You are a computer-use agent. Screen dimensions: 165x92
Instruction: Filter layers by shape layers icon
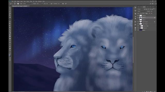(150, 9)
